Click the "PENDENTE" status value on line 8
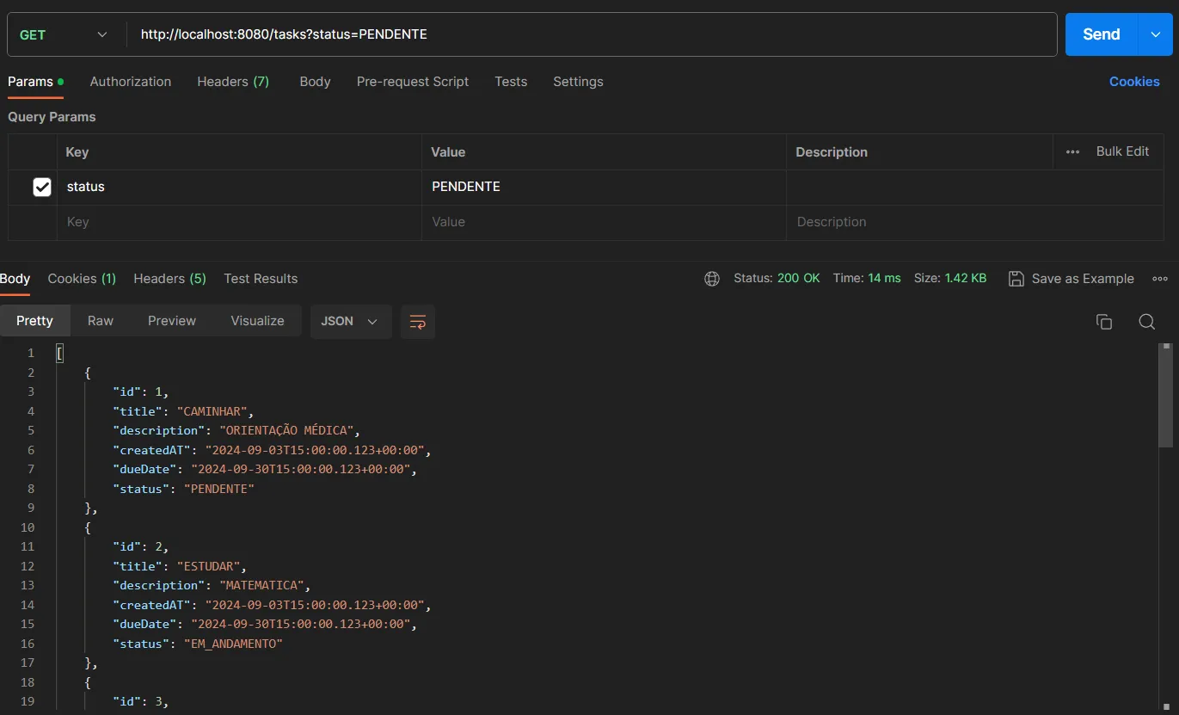 click(219, 489)
